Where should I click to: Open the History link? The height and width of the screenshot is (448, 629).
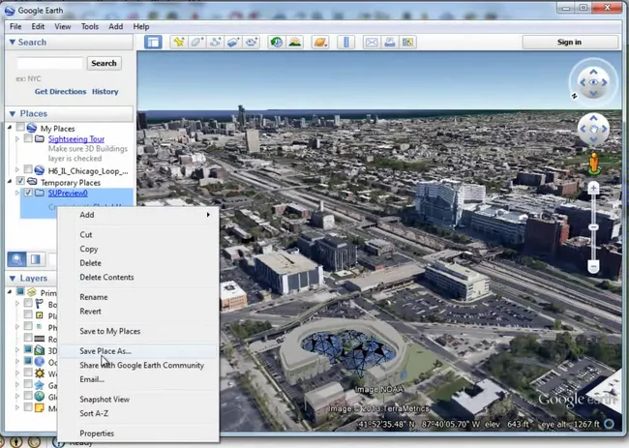[x=105, y=92]
